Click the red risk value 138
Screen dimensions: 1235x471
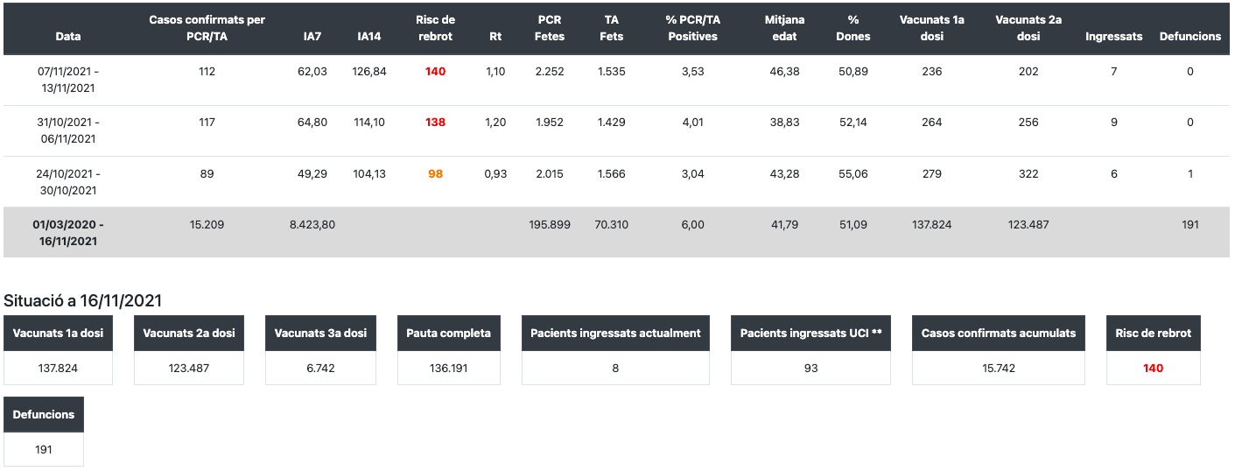(x=435, y=123)
